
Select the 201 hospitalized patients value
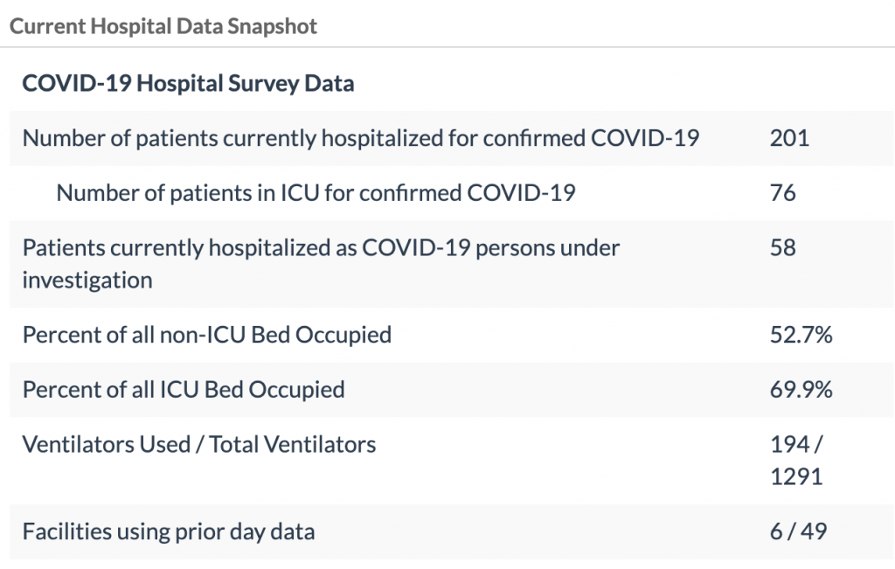tap(789, 138)
